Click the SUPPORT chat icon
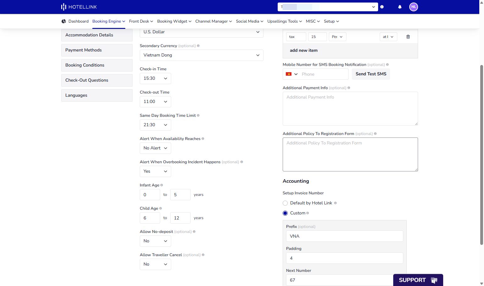 click(x=434, y=280)
